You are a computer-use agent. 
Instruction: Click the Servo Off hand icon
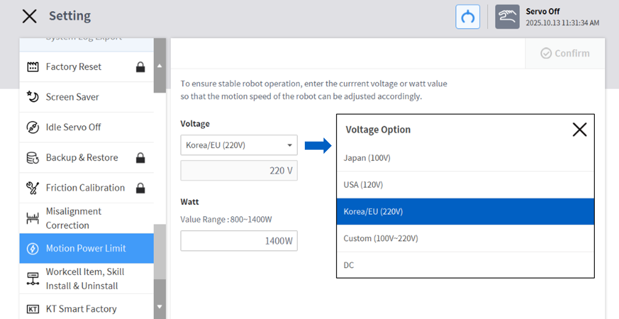(x=507, y=17)
